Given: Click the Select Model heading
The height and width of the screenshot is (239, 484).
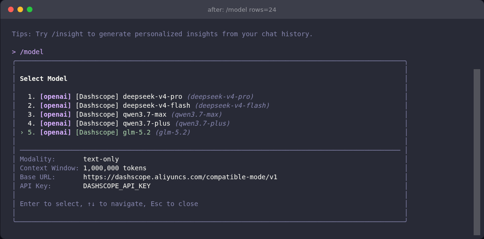Looking at the screenshot, I should [x=43, y=79].
